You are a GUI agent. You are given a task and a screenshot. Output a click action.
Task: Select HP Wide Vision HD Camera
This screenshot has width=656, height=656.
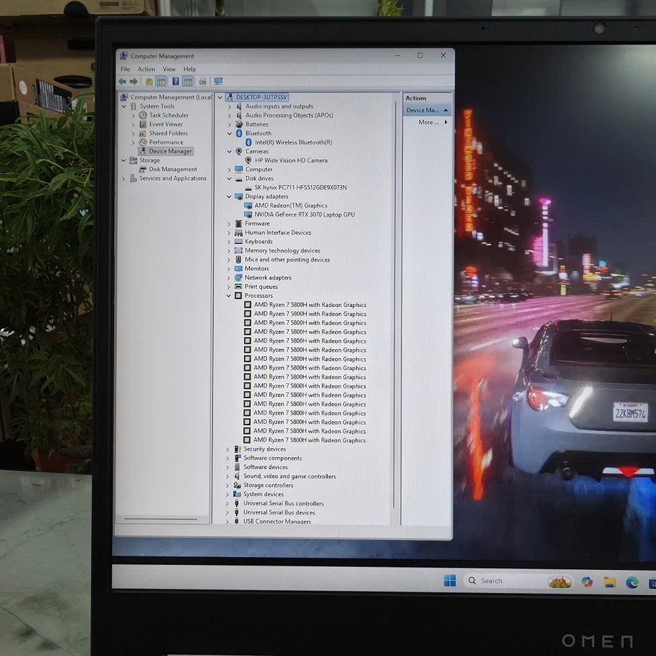[291, 160]
